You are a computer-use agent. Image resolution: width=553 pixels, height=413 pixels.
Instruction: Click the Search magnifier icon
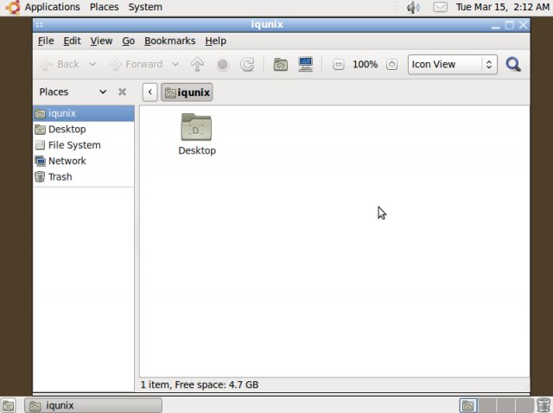coord(513,64)
